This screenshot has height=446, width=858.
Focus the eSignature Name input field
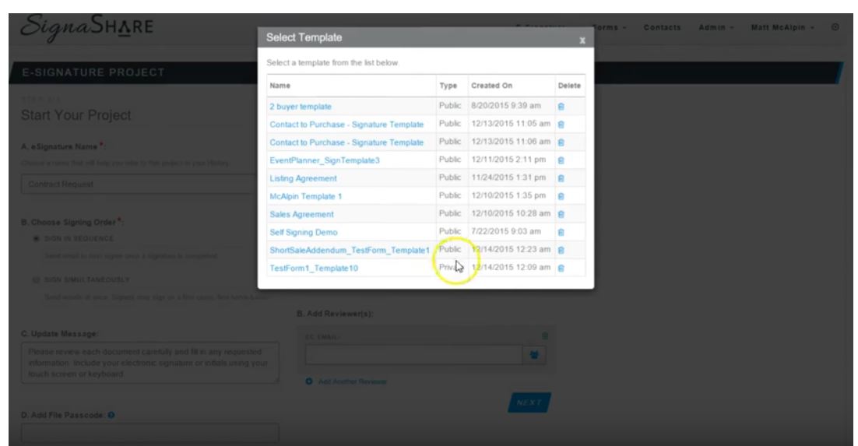[139, 184]
